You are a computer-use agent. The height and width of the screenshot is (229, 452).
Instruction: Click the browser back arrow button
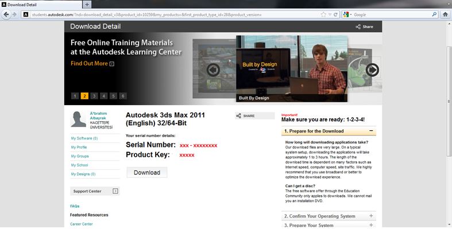pyautogui.click(x=6, y=14)
